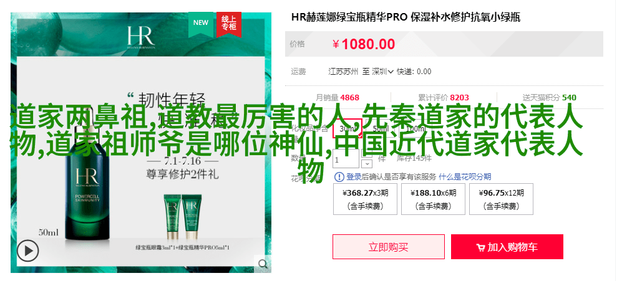622x281 pixels.
Task: Click the two green sample tubes image
Action: 183,217
